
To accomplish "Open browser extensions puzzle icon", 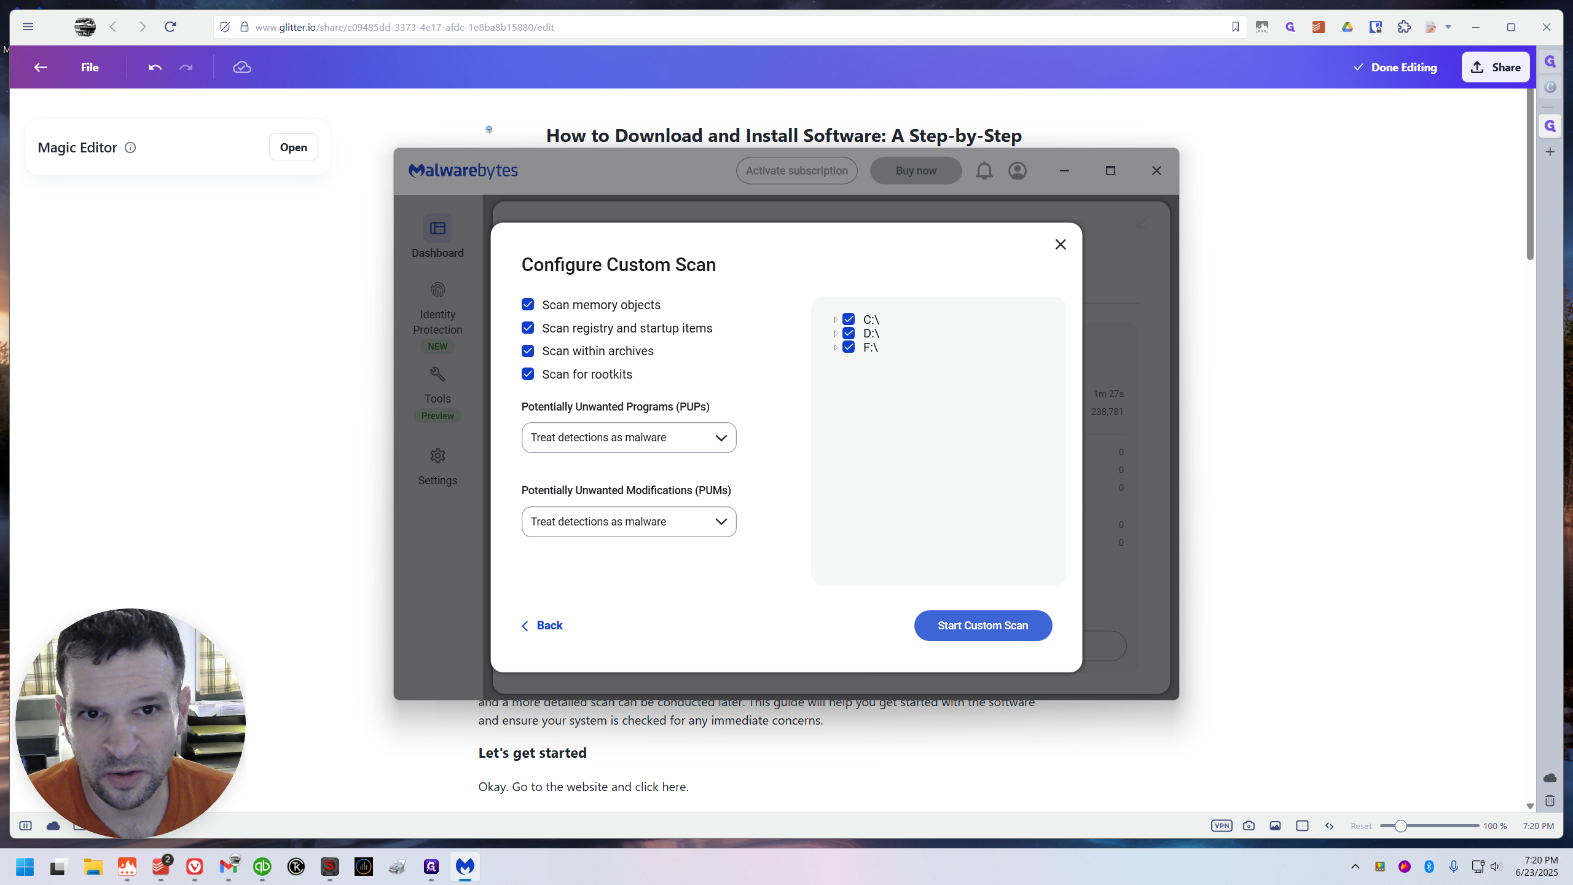I will (x=1404, y=27).
